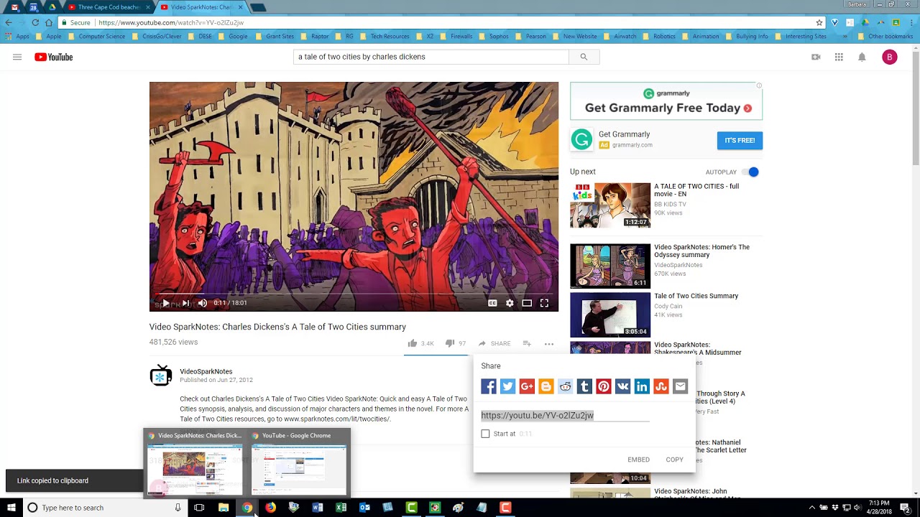Share the video to Pinterest
This screenshot has height=517, width=920.
(x=604, y=386)
